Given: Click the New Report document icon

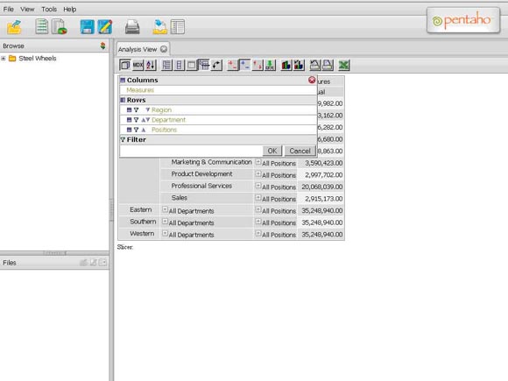Looking at the screenshot, I should [41, 26].
